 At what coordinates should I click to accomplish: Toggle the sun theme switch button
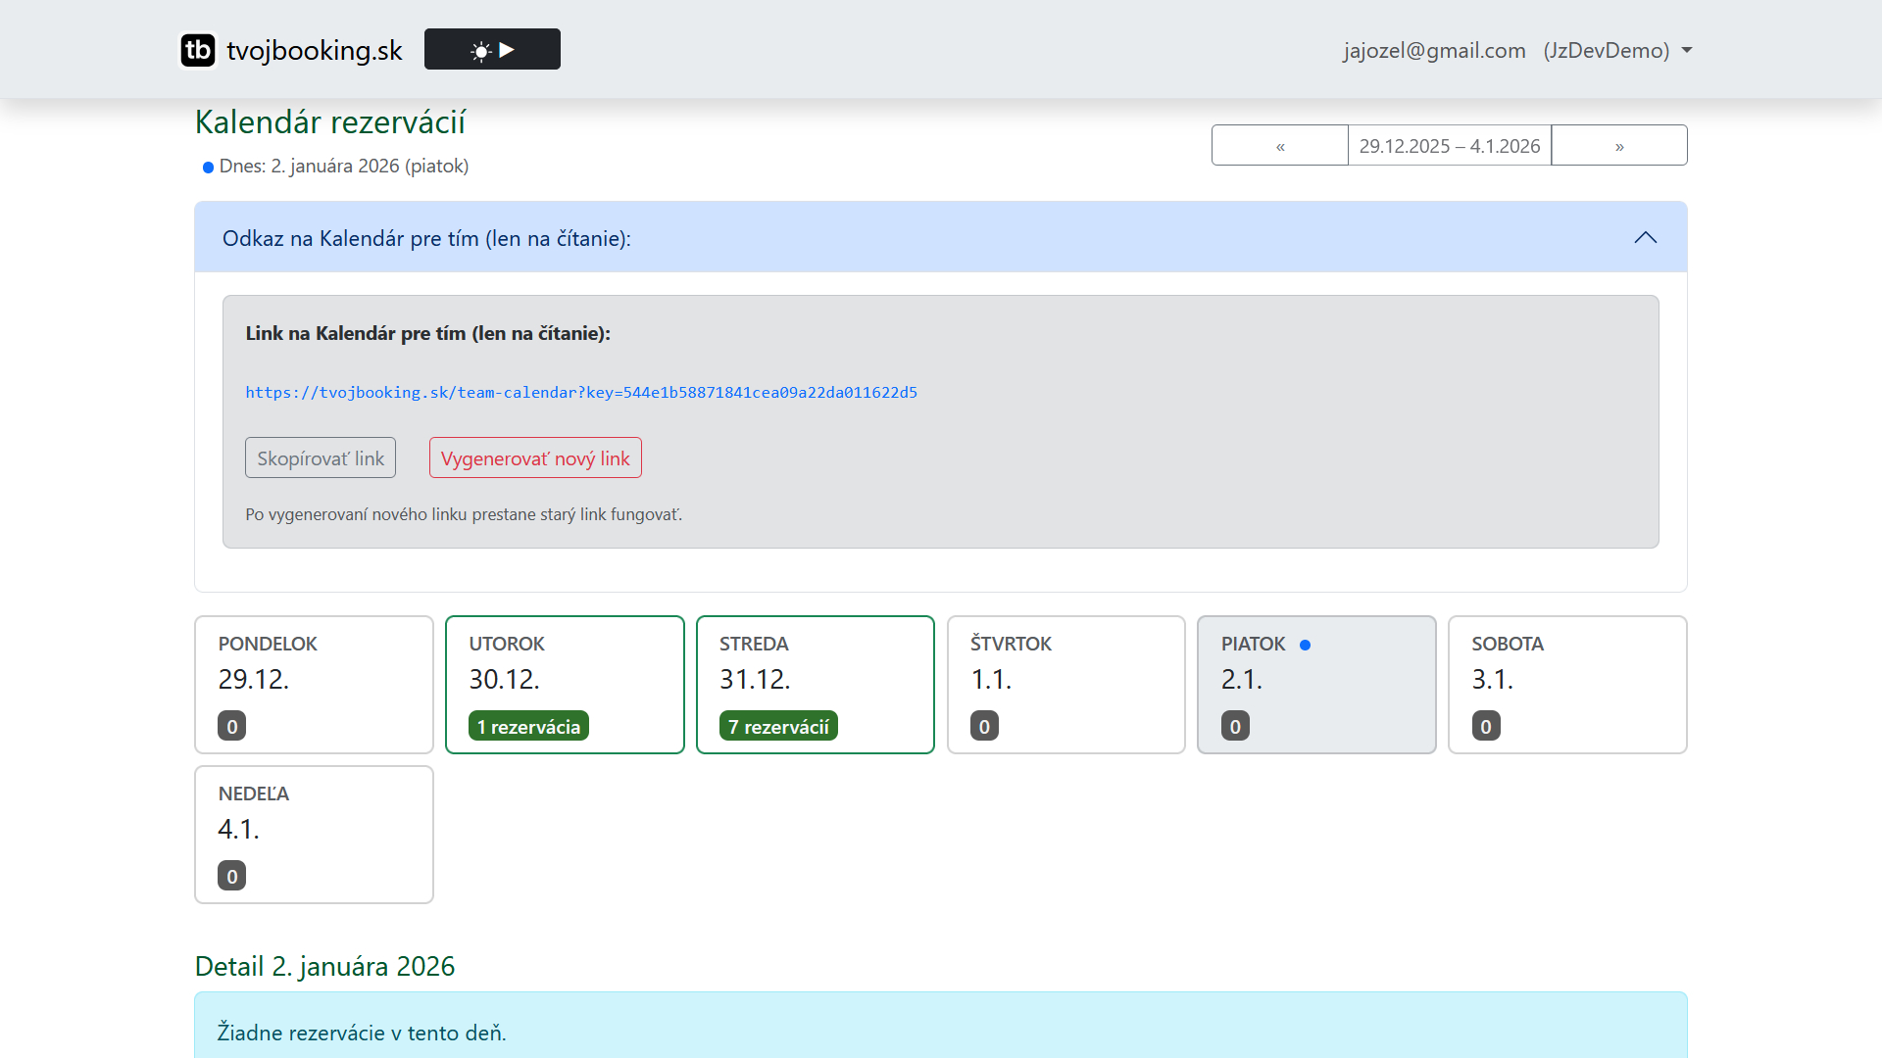492,49
